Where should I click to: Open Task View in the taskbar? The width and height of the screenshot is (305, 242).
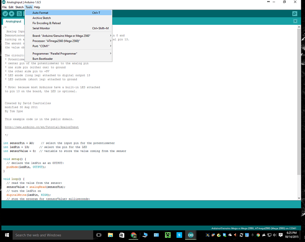point(99,235)
